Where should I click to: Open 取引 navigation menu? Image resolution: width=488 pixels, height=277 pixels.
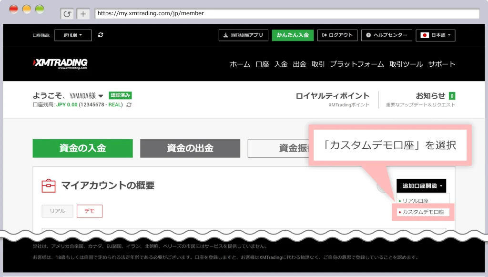coord(318,64)
